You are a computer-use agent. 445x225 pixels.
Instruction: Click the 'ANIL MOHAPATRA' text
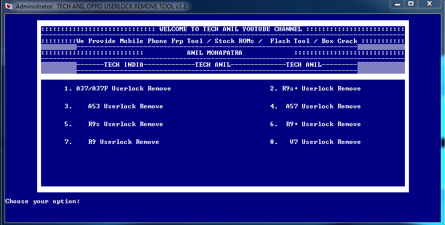(215, 53)
